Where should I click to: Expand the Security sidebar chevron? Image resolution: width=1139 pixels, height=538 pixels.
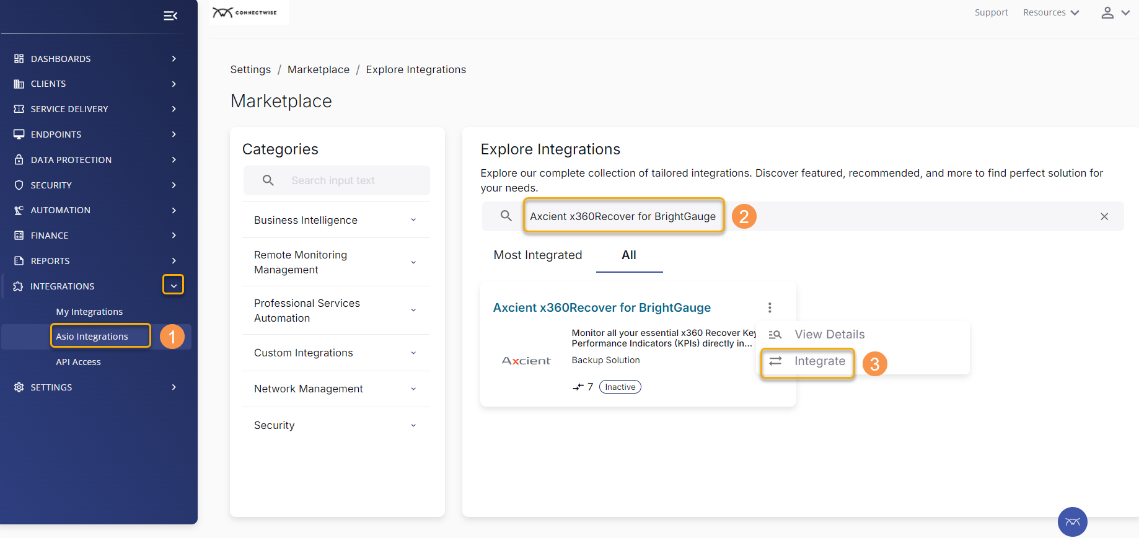tap(174, 185)
